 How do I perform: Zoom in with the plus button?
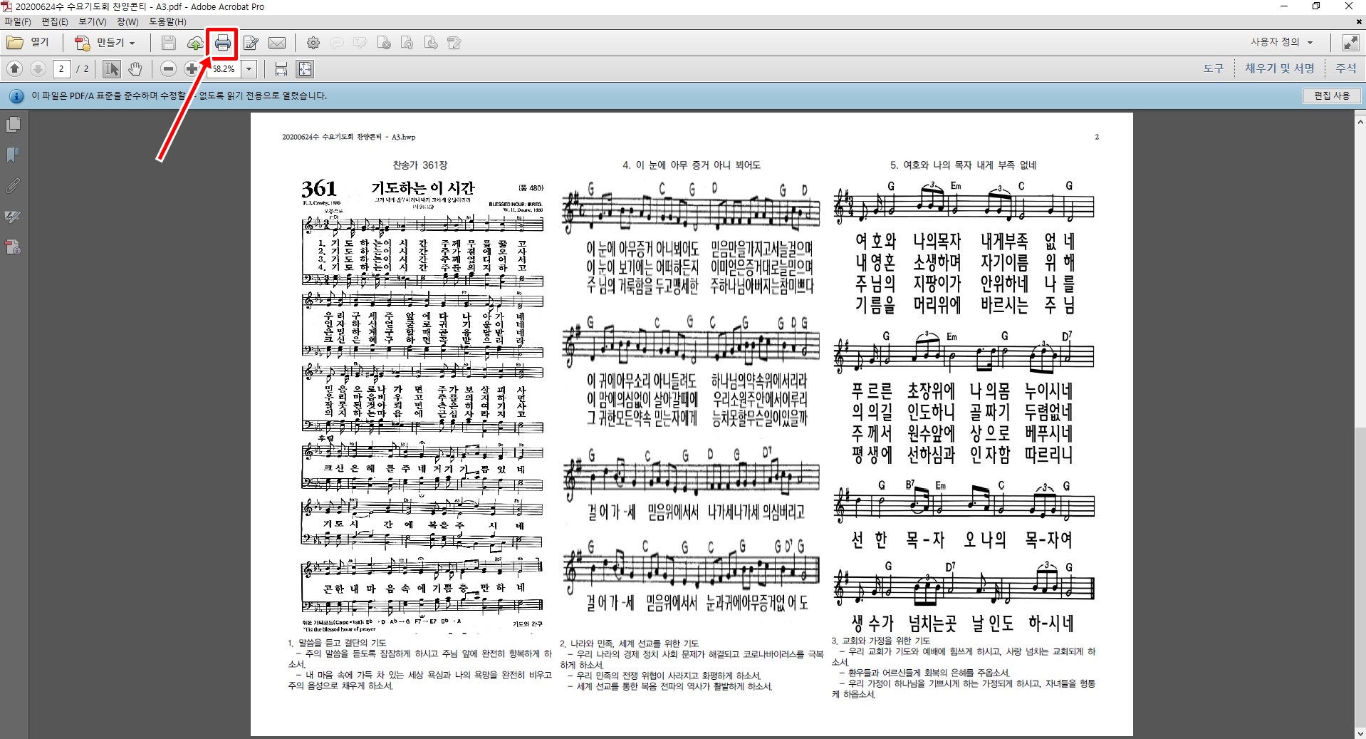(192, 68)
